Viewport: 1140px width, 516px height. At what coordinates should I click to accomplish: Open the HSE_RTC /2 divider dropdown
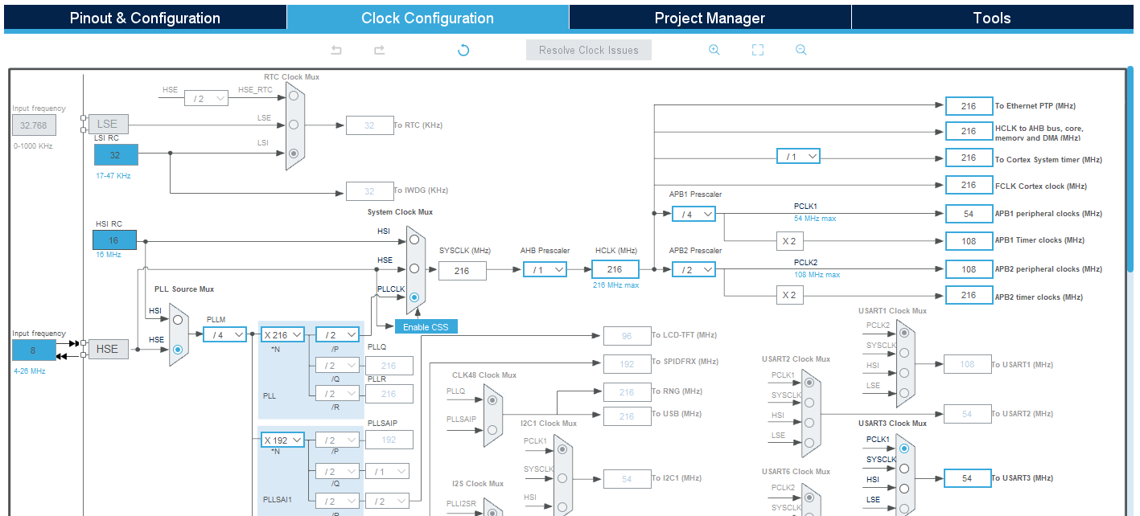point(207,98)
